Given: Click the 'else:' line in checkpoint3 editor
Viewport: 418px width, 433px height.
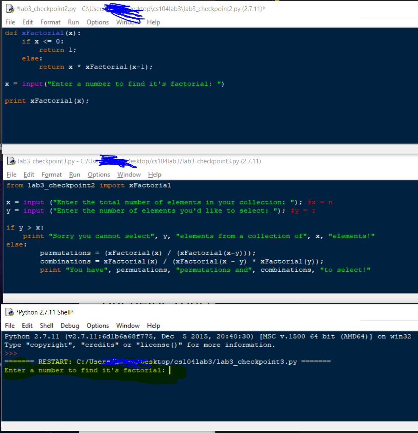Looking at the screenshot, I should (17, 245).
